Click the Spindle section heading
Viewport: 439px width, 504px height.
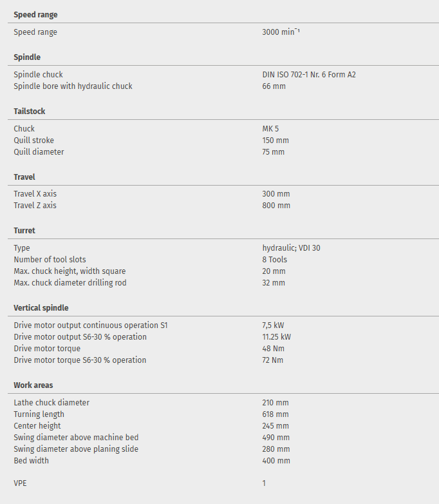coord(27,57)
